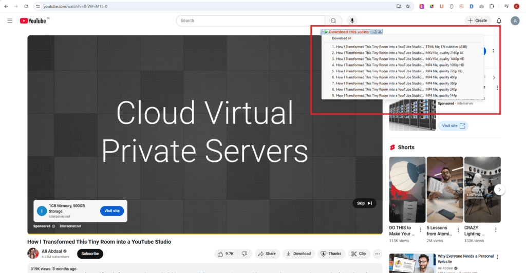Reload the page

click(x=26, y=6)
